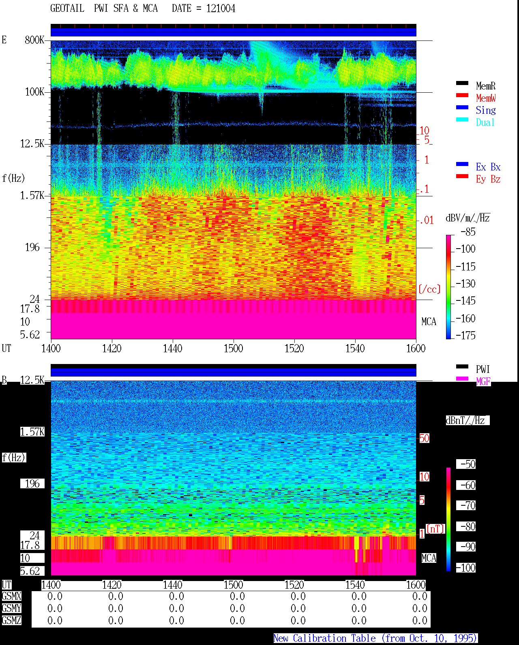Screen dimensions: 519x645
Task: Click the -85 color scale value
Action: click(x=468, y=232)
